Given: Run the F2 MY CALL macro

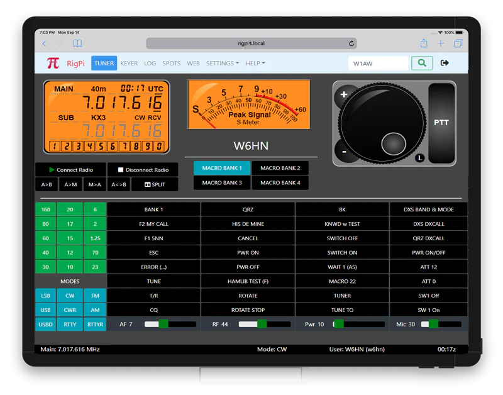Looking at the screenshot, I should coord(153,224).
